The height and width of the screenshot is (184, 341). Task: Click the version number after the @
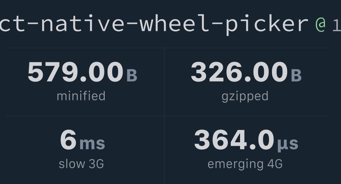pyautogui.click(x=337, y=25)
